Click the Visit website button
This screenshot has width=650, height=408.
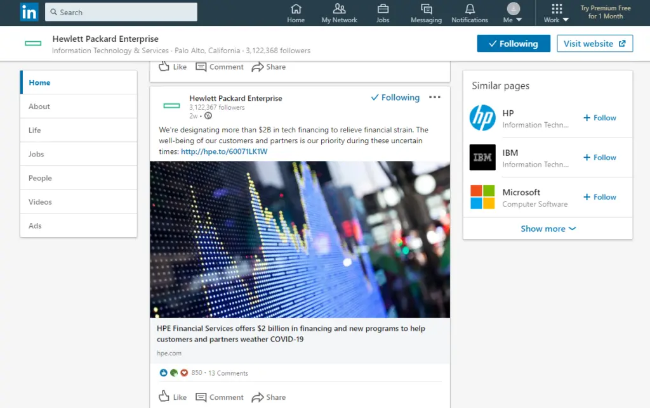coord(595,44)
